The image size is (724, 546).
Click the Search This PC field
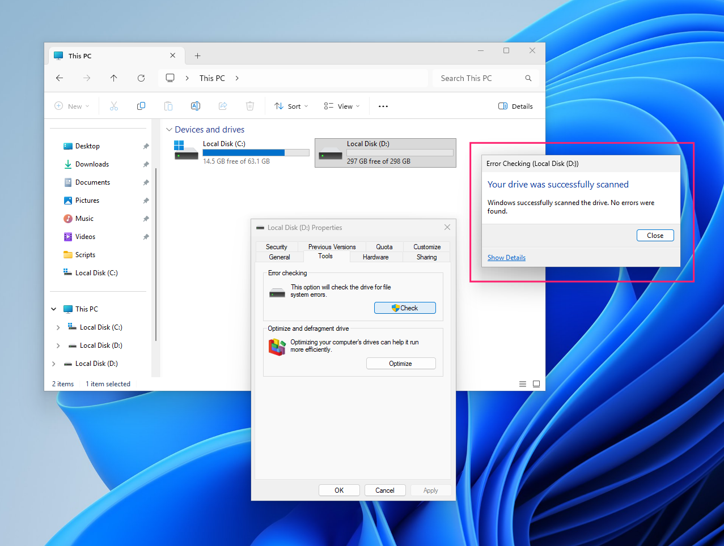tap(486, 78)
